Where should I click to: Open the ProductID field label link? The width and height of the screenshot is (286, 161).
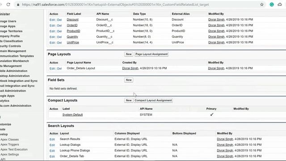pyautogui.click(x=73, y=31)
